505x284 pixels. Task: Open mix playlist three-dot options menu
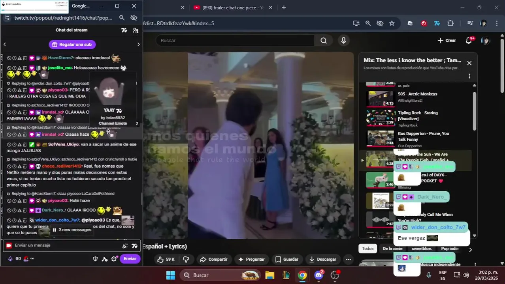tap(469, 76)
